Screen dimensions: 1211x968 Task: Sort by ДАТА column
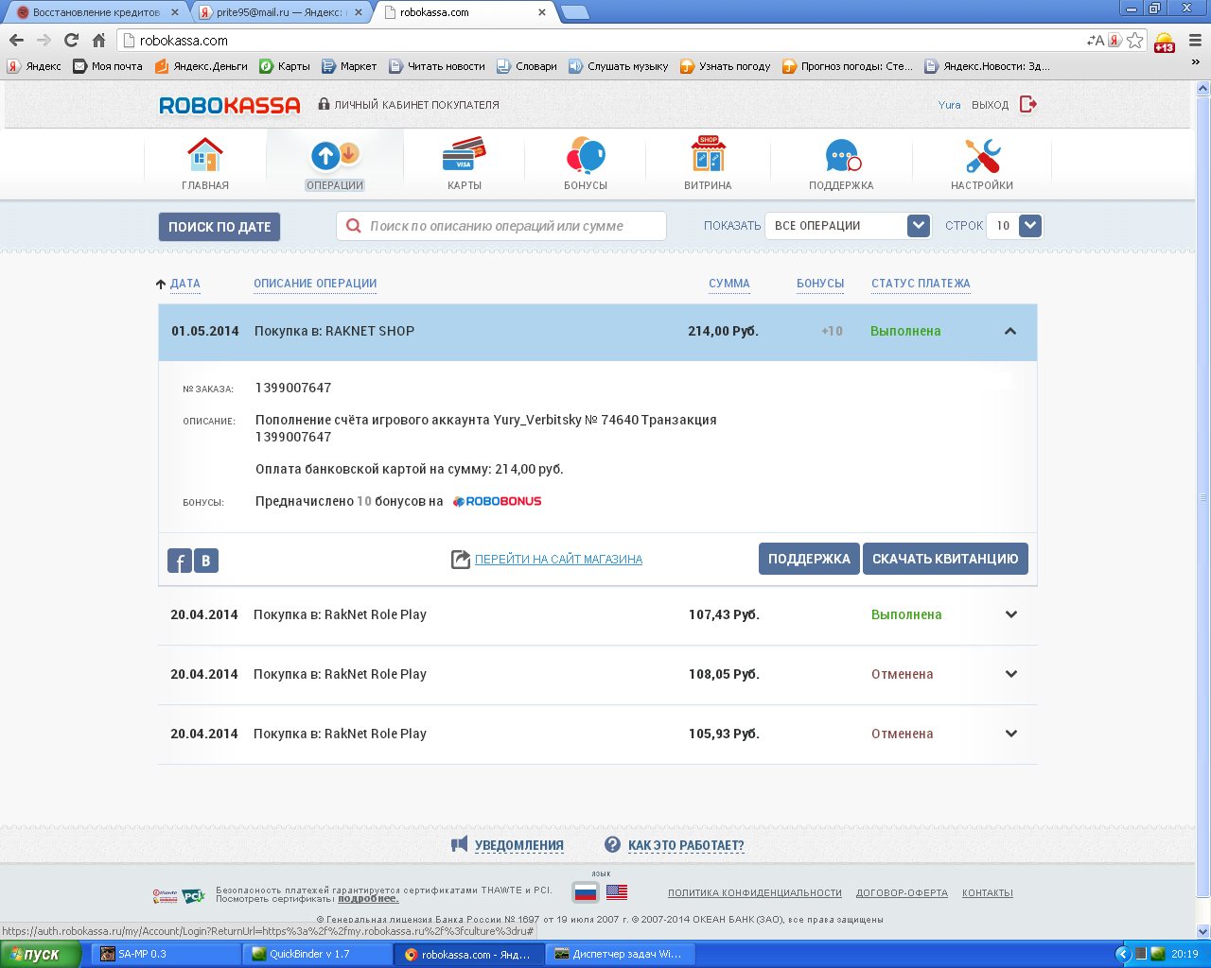184,284
